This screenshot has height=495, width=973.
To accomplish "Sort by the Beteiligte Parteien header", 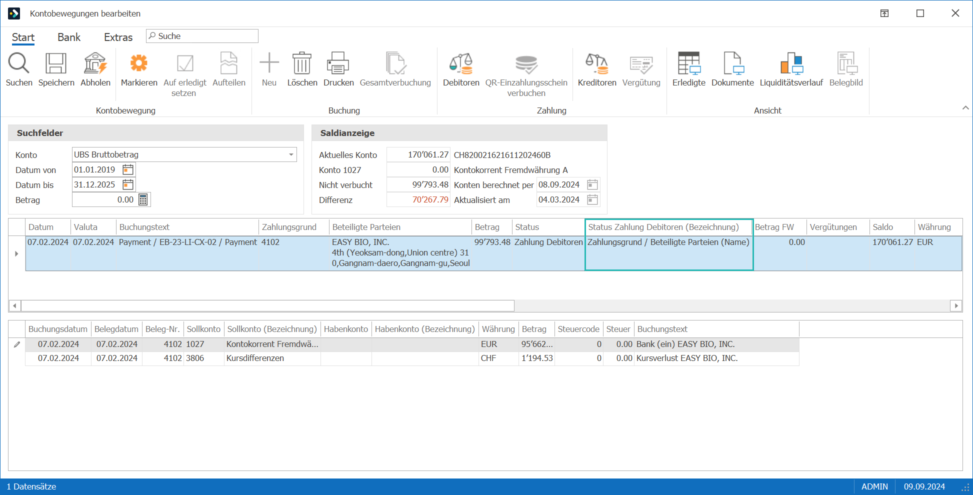I will (400, 227).
